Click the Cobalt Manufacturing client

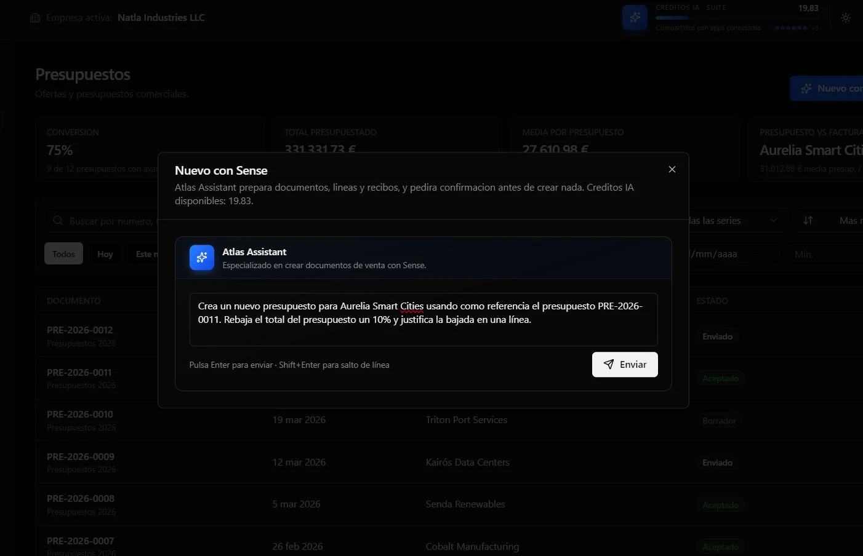click(472, 546)
